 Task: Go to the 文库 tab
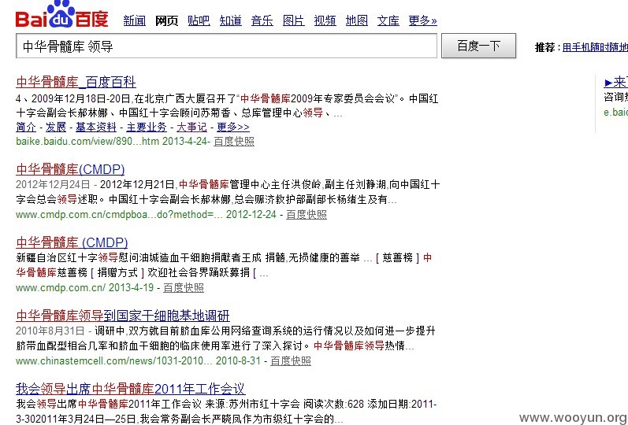(x=388, y=20)
